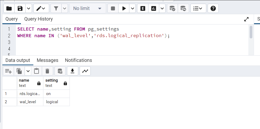Click the Stop query square button
The width and height of the screenshot is (260, 129).
113,8
